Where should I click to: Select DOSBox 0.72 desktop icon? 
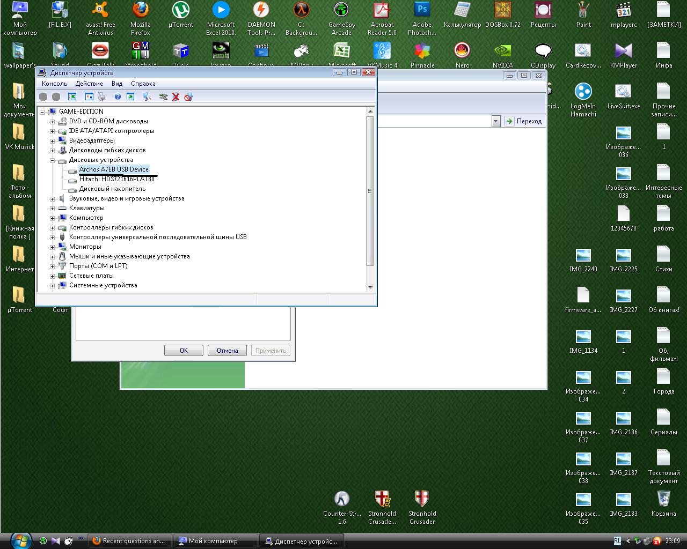[x=503, y=15]
